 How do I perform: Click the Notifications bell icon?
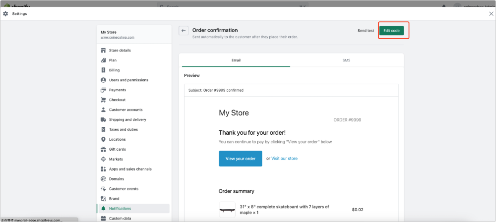coord(103,209)
